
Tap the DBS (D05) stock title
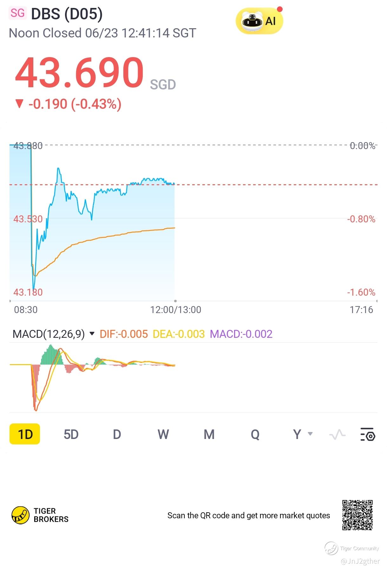pyautogui.click(x=67, y=14)
